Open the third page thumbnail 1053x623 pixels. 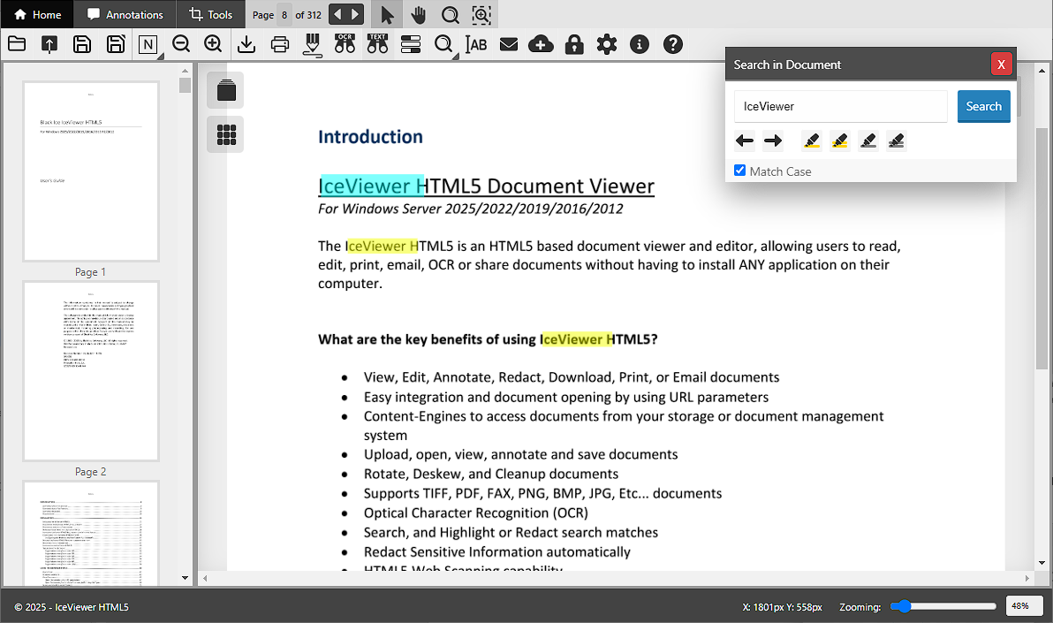91,533
